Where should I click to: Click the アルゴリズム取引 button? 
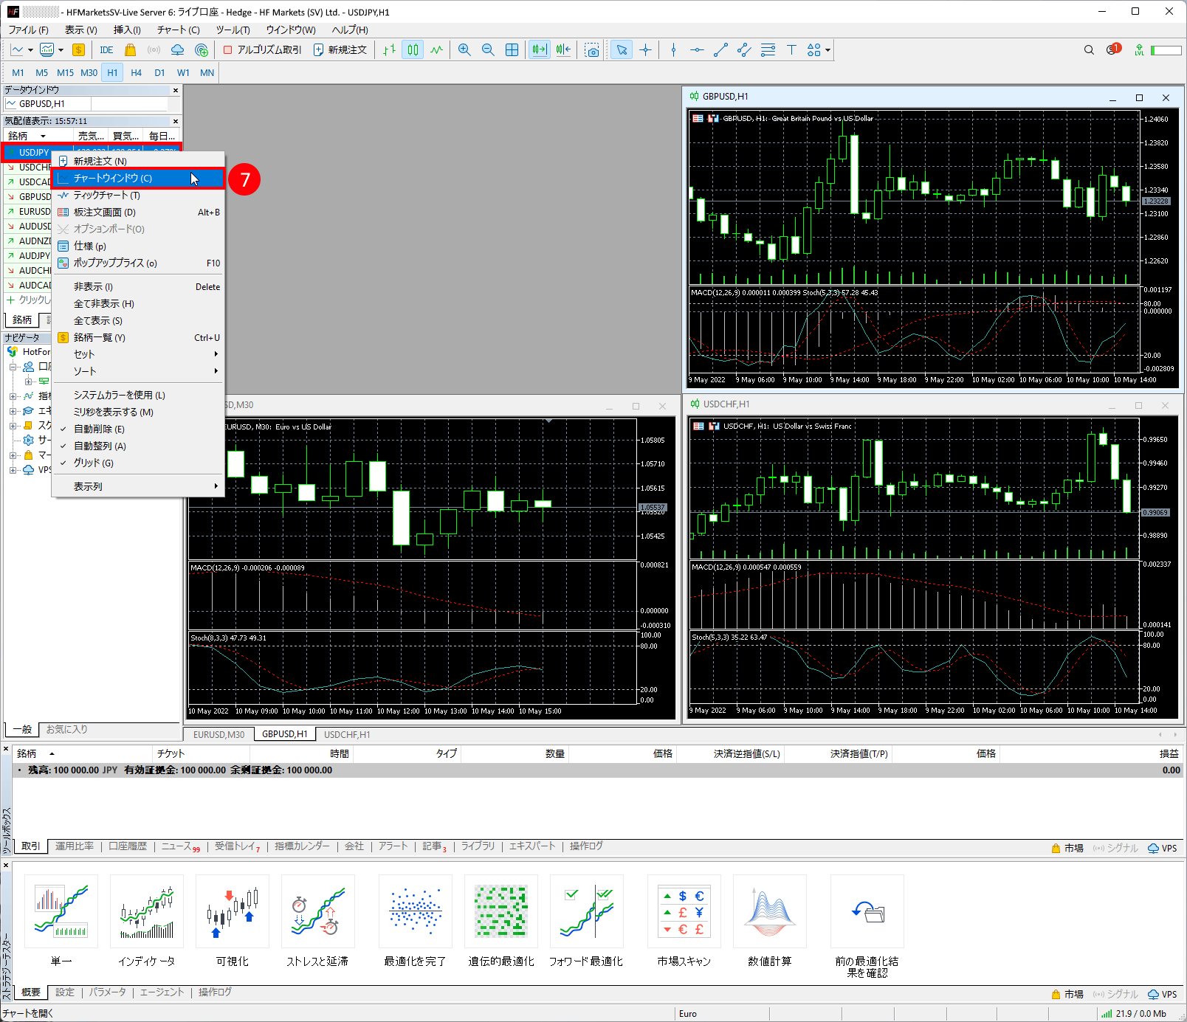tap(262, 49)
